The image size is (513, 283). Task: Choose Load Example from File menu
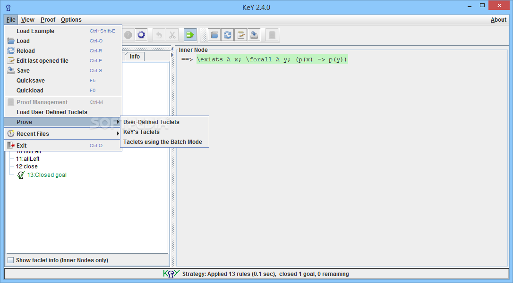coord(63,31)
